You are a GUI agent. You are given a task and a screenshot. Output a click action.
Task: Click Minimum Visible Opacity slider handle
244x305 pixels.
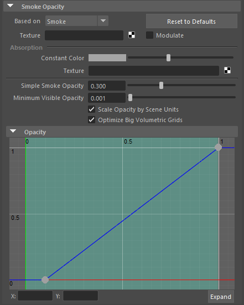130,97
